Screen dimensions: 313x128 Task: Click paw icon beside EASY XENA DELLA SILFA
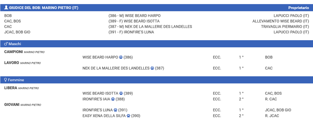(129, 116)
